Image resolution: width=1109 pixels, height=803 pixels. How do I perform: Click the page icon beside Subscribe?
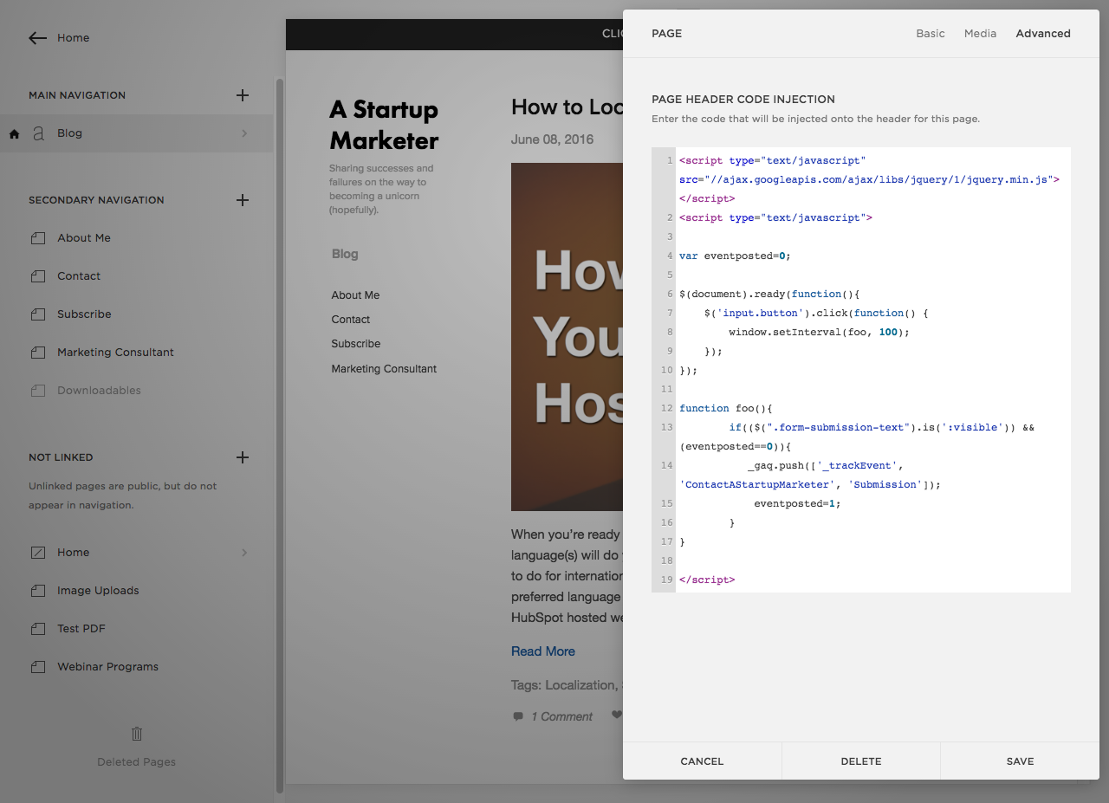coord(37,314)
